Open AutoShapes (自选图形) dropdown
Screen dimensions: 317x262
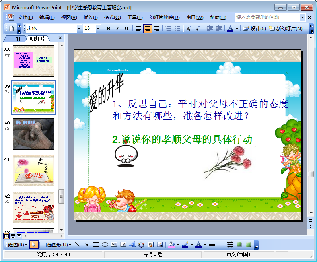[56, 245]
